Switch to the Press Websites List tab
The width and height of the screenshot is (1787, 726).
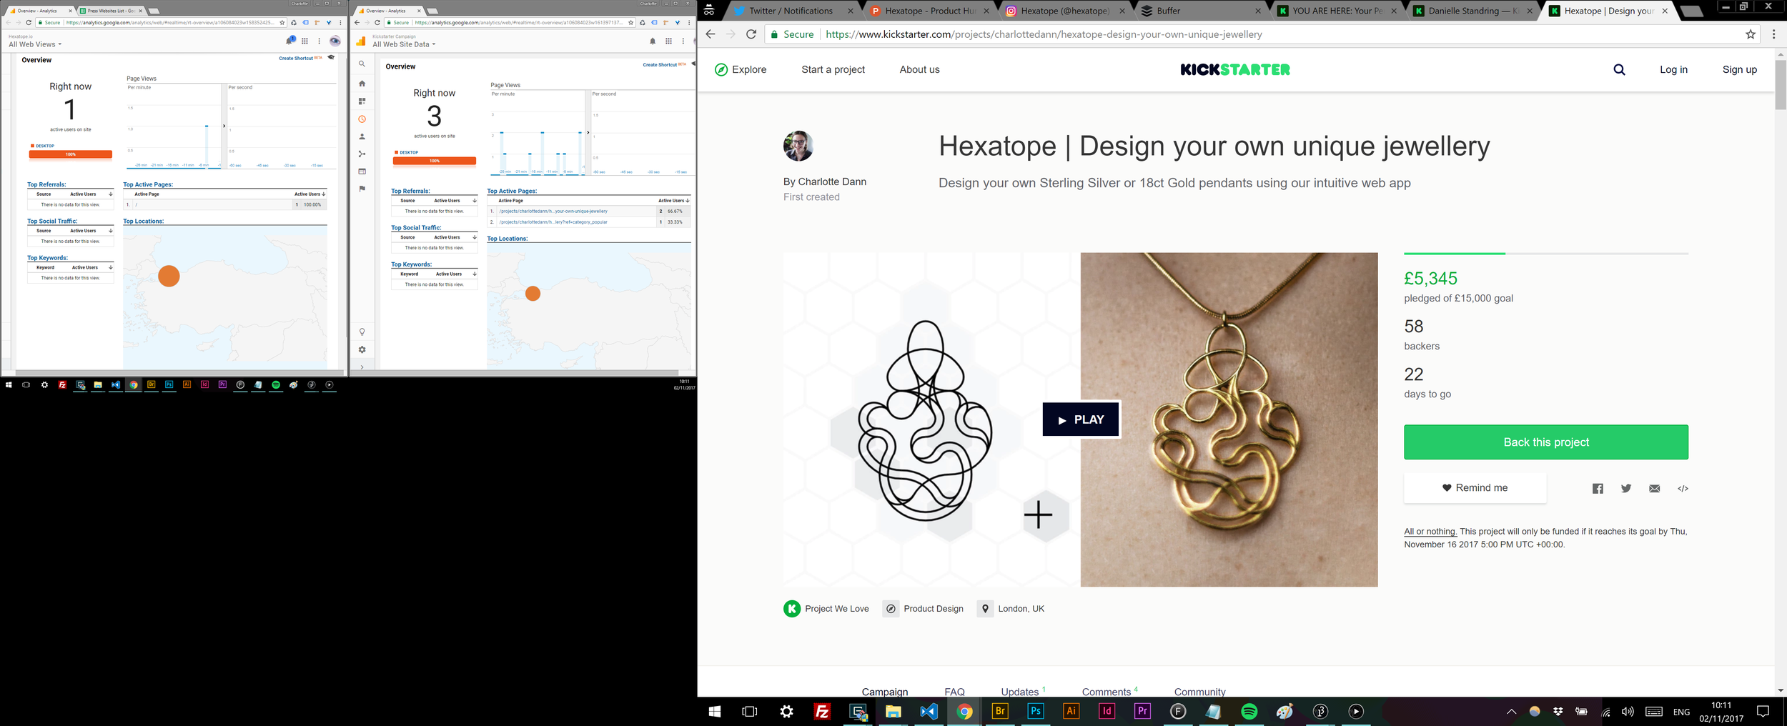[110, 11]
